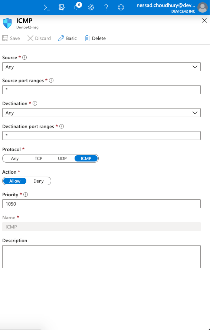This screenshot has width=210, height=330.
Task: Open the notifications bell icon
Action: [76, 7]
